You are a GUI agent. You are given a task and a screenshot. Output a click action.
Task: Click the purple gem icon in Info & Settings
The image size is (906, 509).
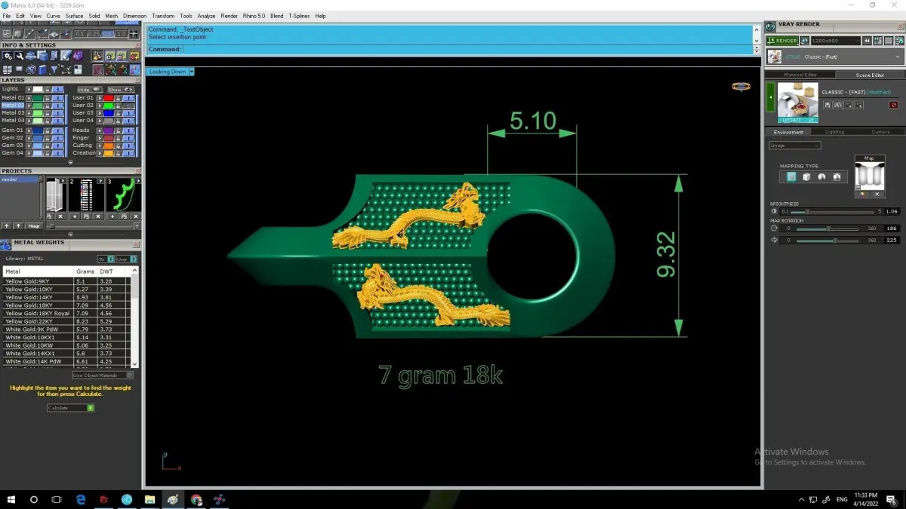[78, 55]
